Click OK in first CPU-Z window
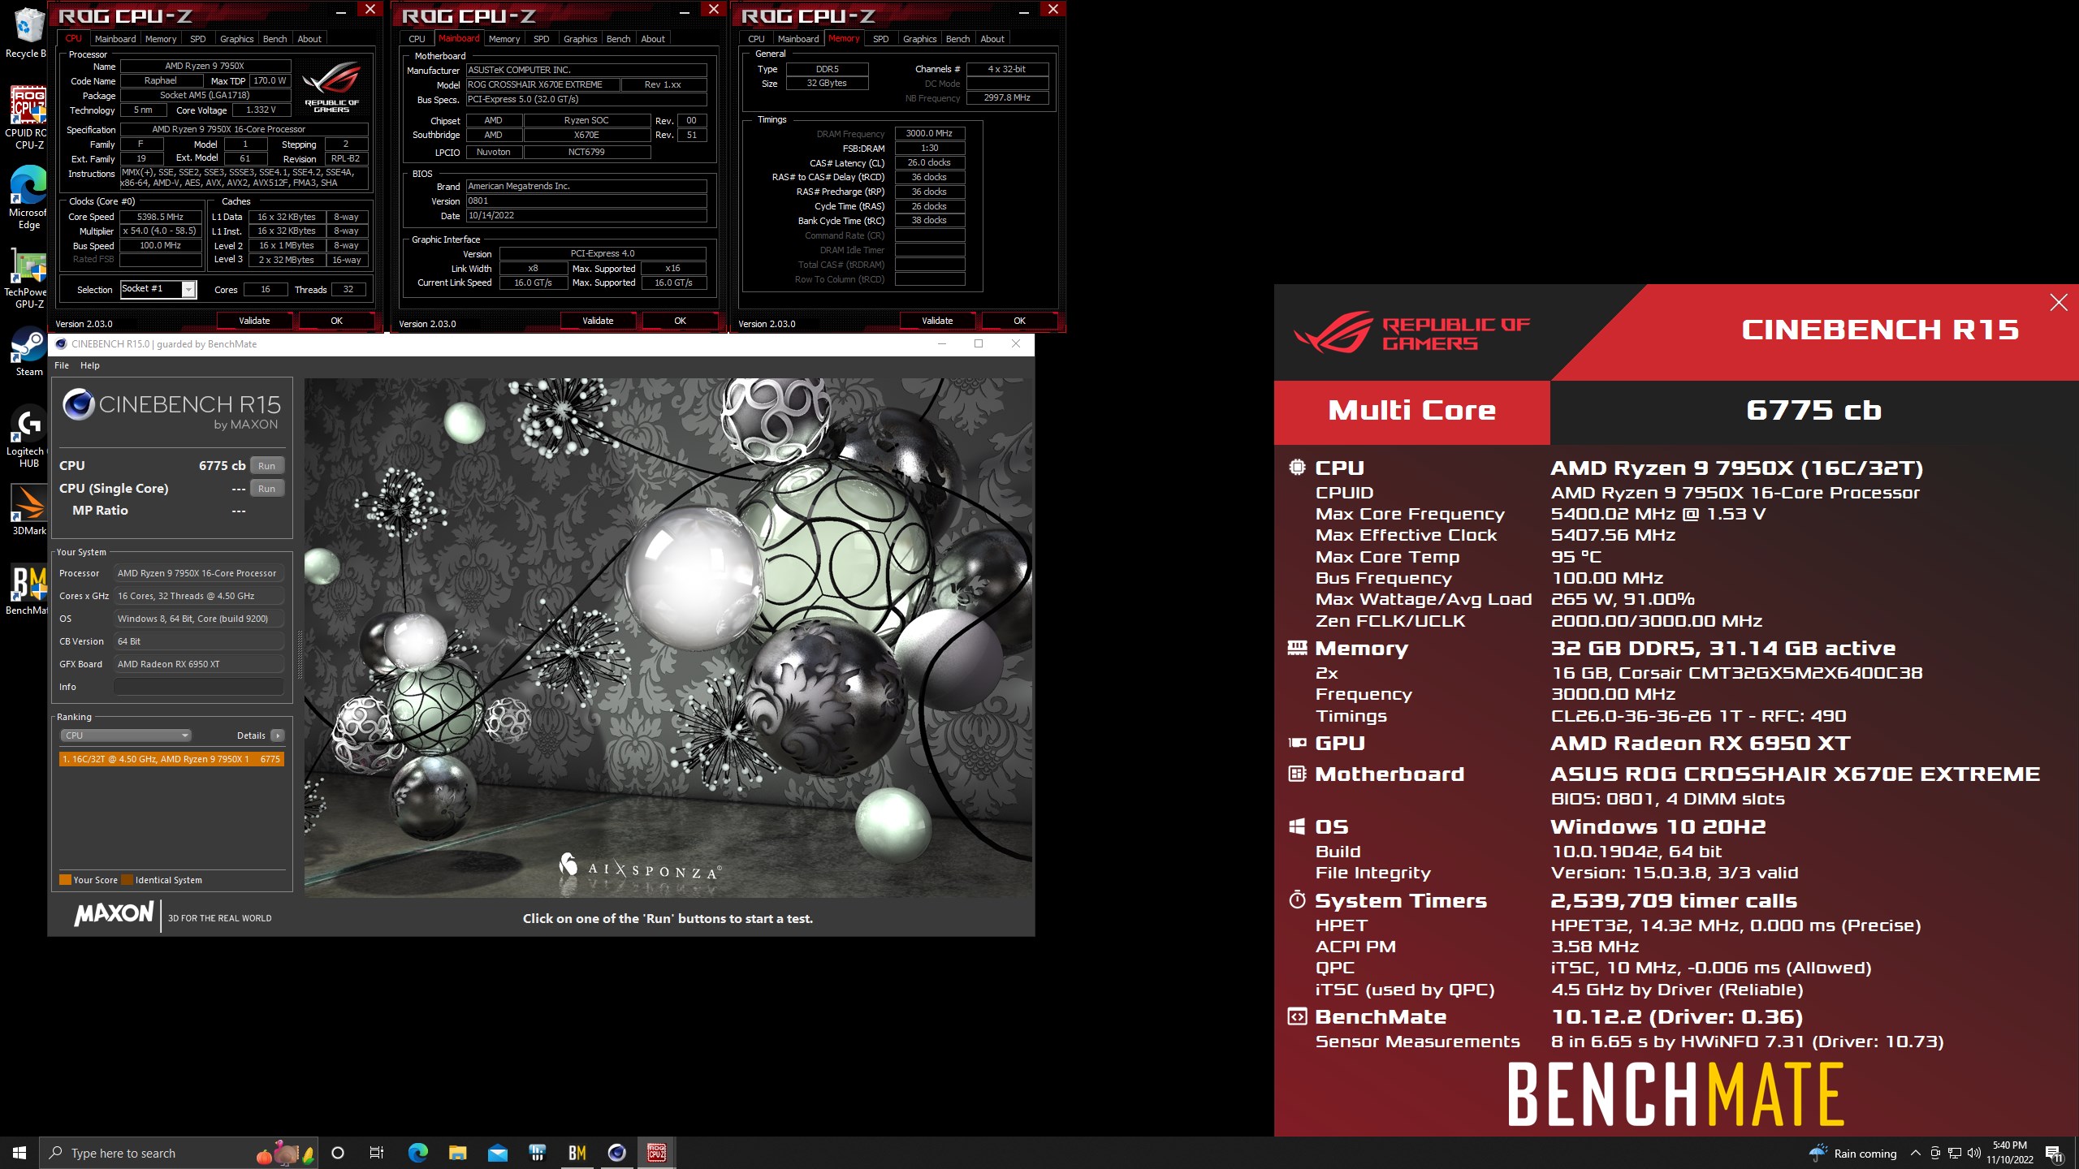Viewport: 2079px width, 1169px height. (x=336, y=321)
